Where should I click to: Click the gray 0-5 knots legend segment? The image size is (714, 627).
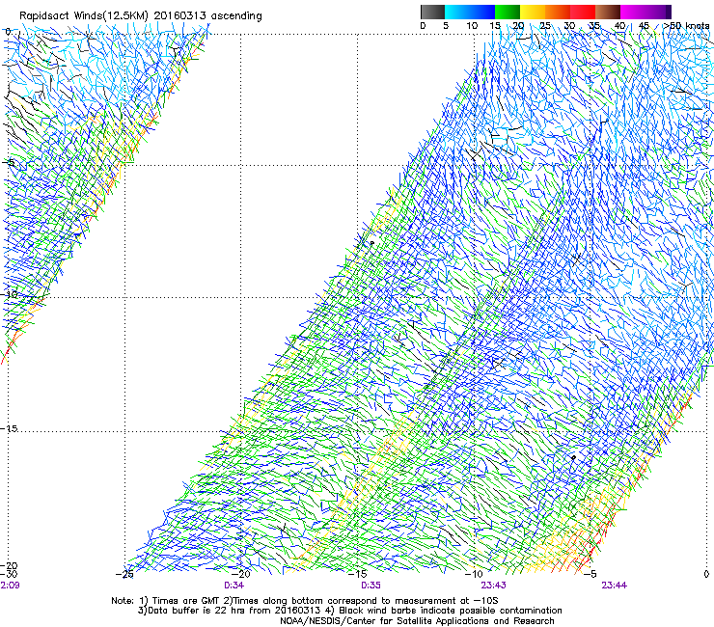tap(432, 12)
